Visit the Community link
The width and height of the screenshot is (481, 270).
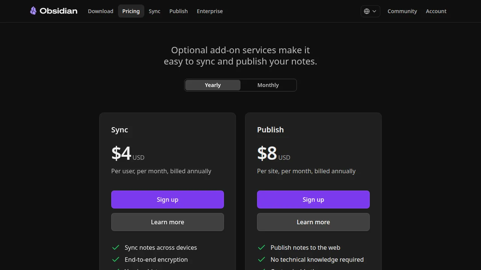[x=402, y=11]
